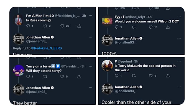Open the @Redskins_N_EERS mention link
This screenshot has width=194, height=111.
pyautogui.click(x=46, y=48)
